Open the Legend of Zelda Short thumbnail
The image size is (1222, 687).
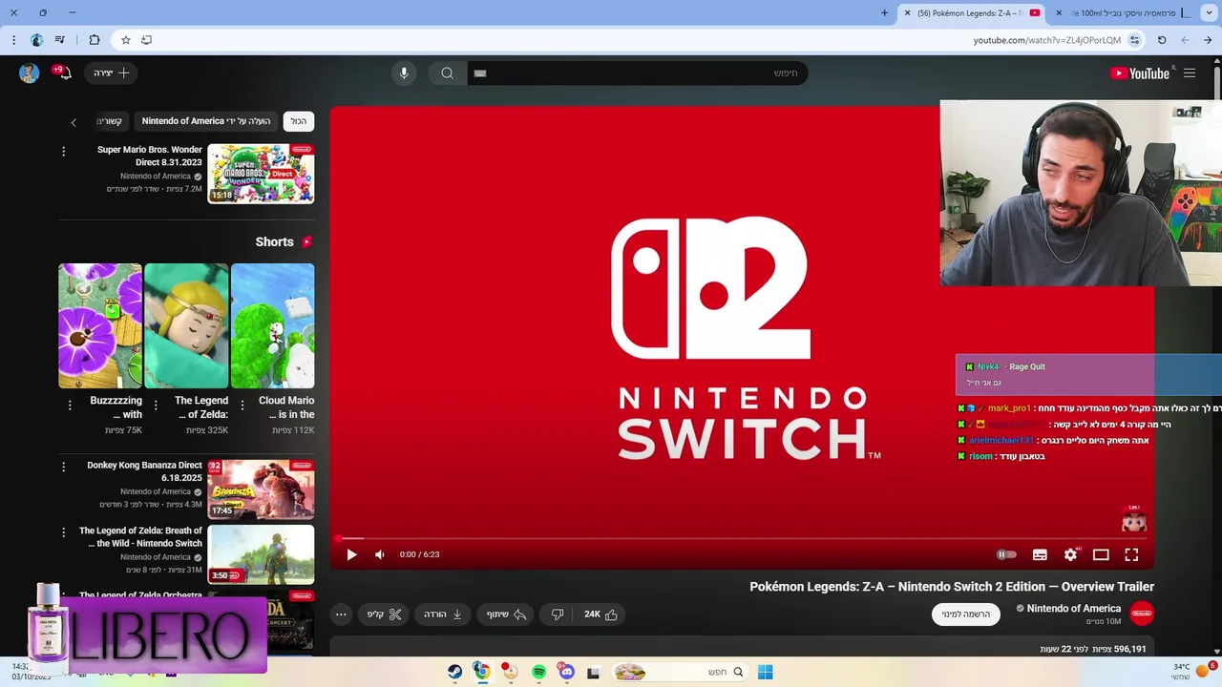[x=186, y=325]
